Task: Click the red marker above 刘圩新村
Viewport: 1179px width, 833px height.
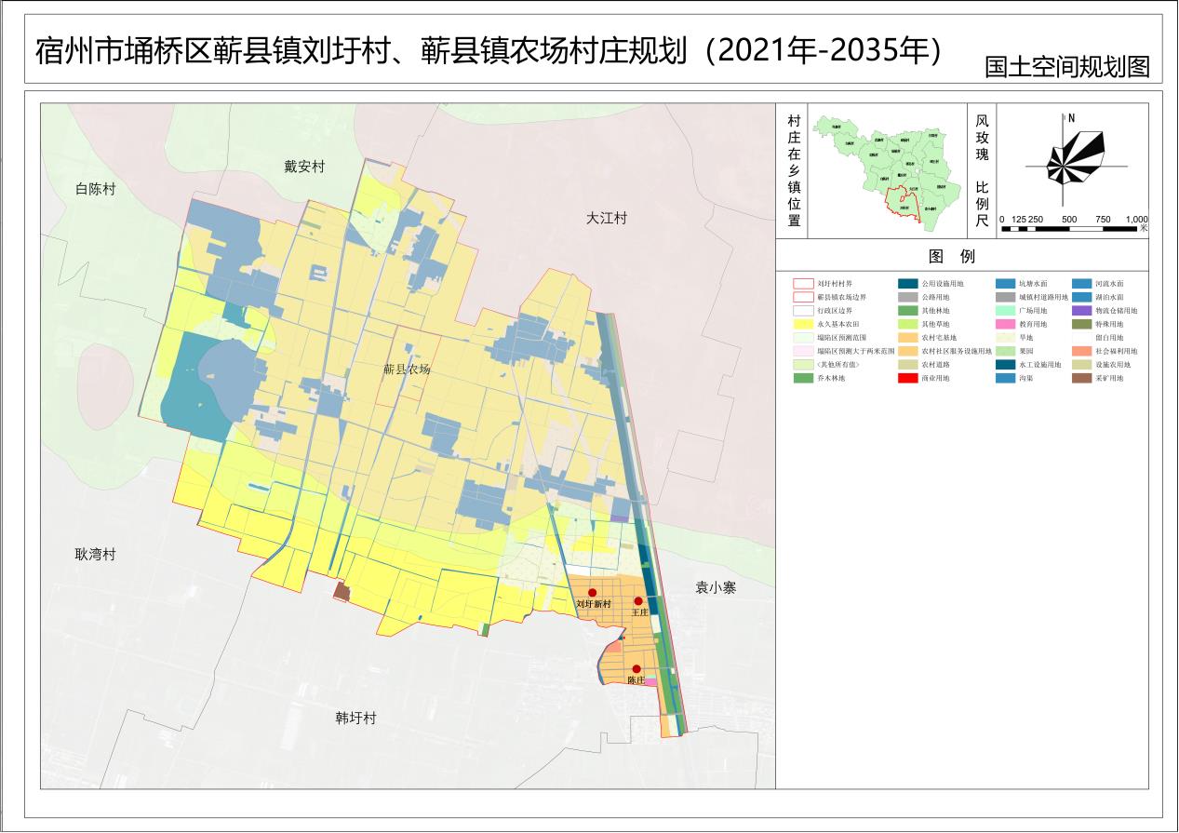Action: pos(592,592)
